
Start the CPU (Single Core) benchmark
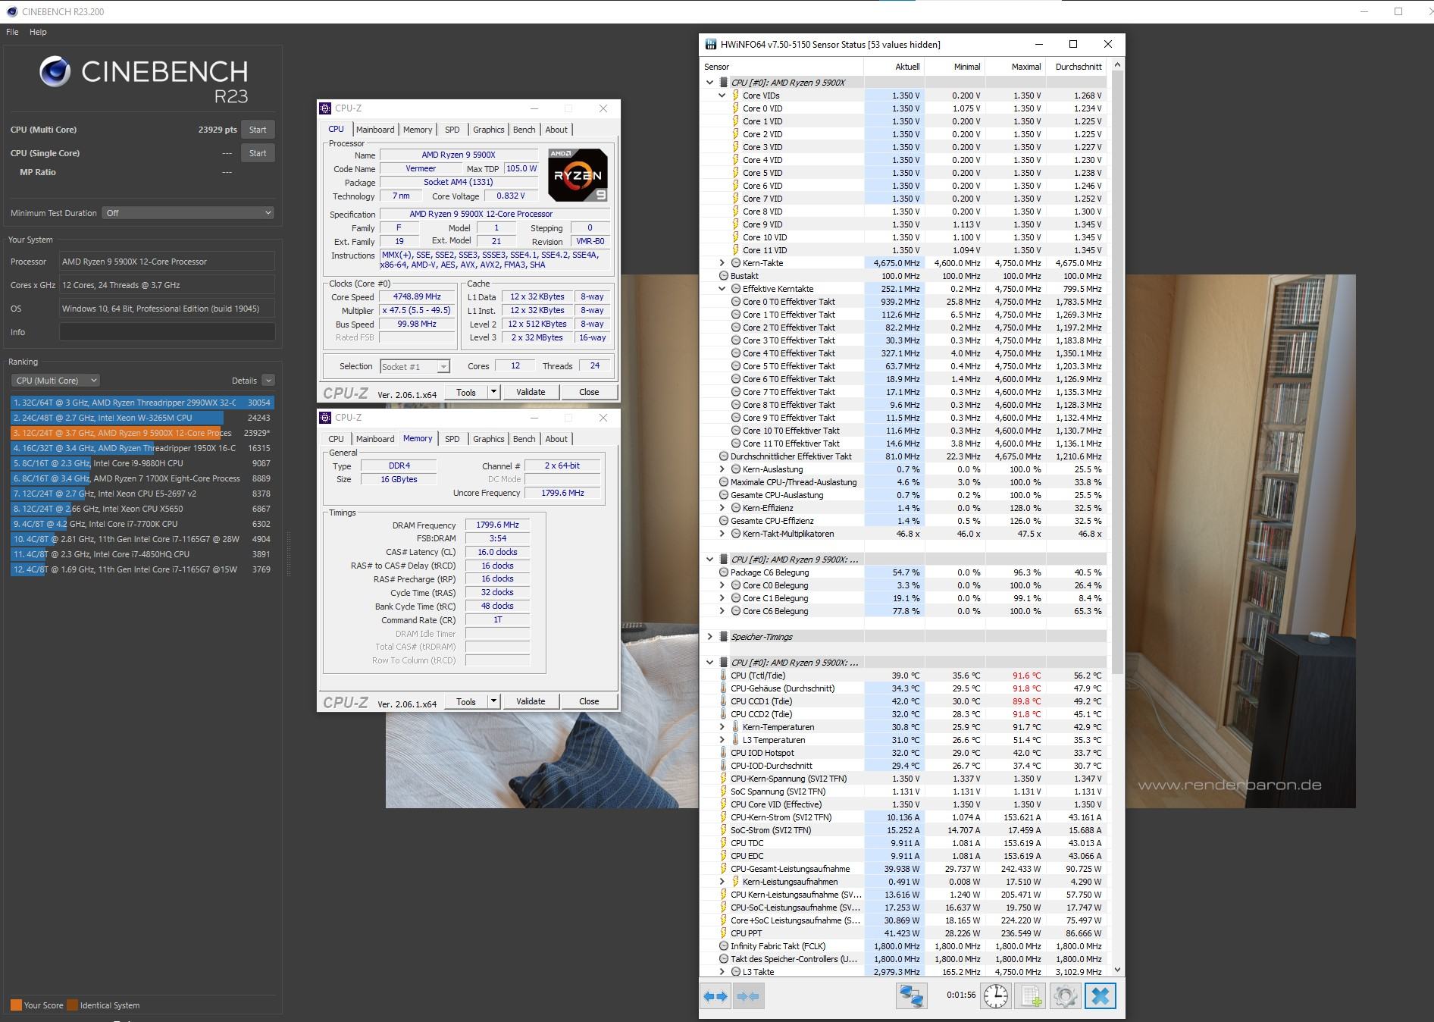(x=258, y=153)
